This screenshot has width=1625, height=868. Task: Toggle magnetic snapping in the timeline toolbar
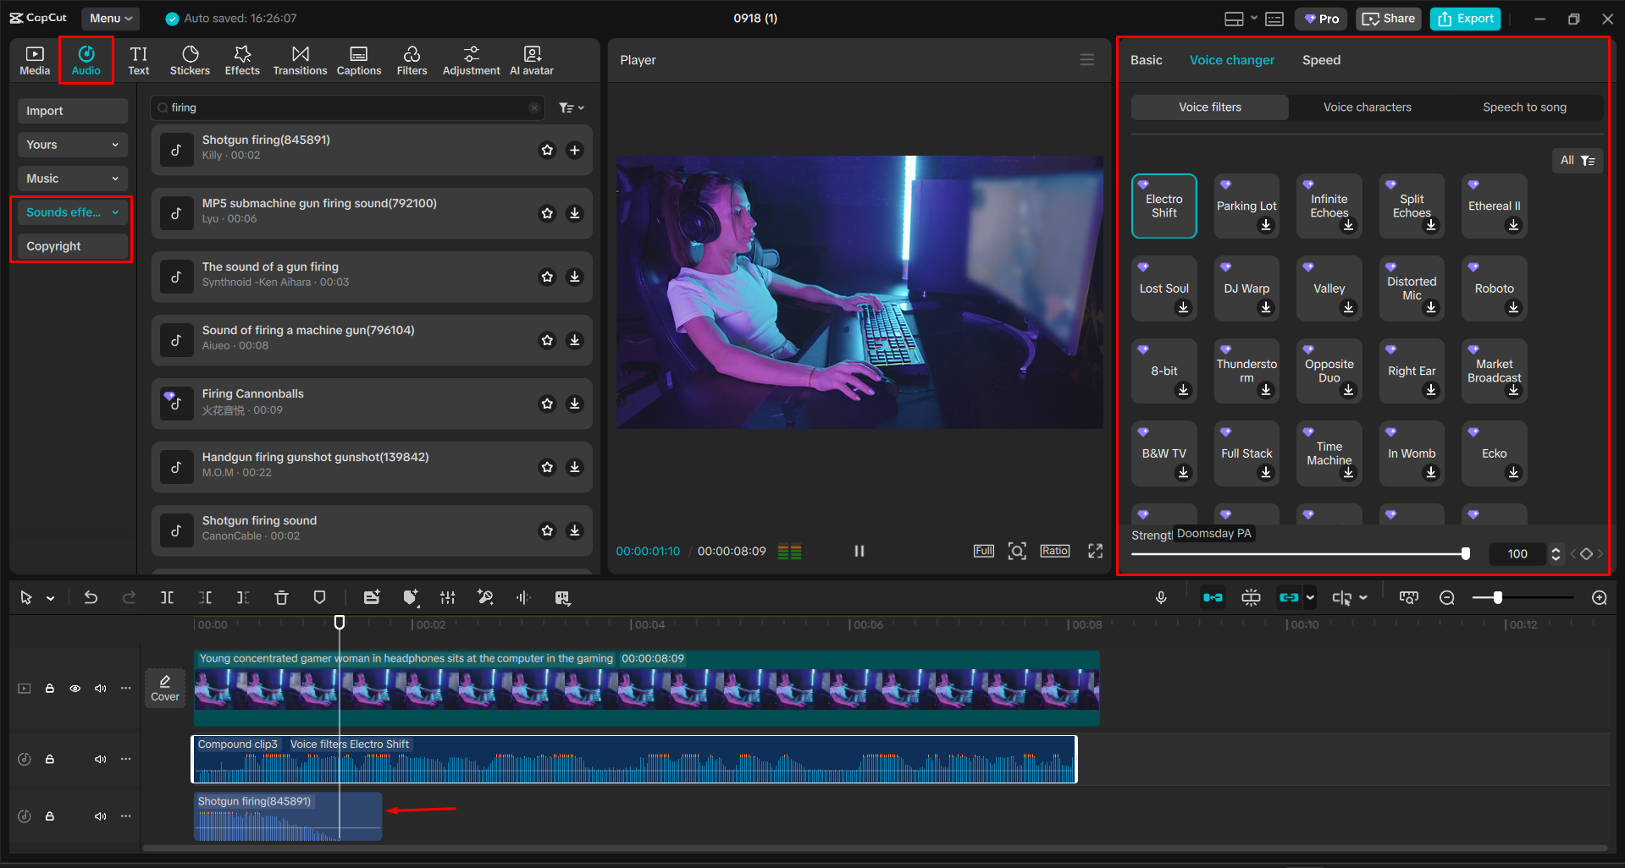pos(1213,597)
